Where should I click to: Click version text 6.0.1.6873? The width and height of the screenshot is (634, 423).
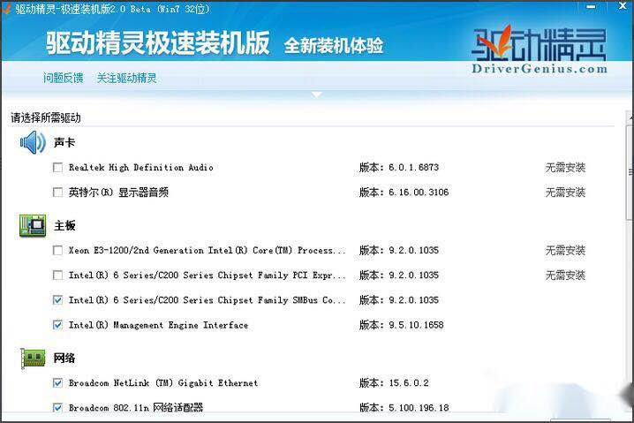tap(413, 168)
